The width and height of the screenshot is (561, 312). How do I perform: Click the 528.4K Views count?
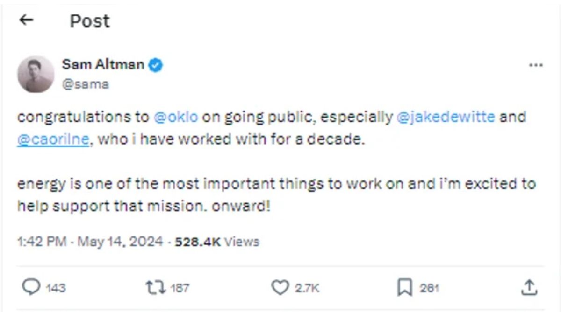click(216, 242)
